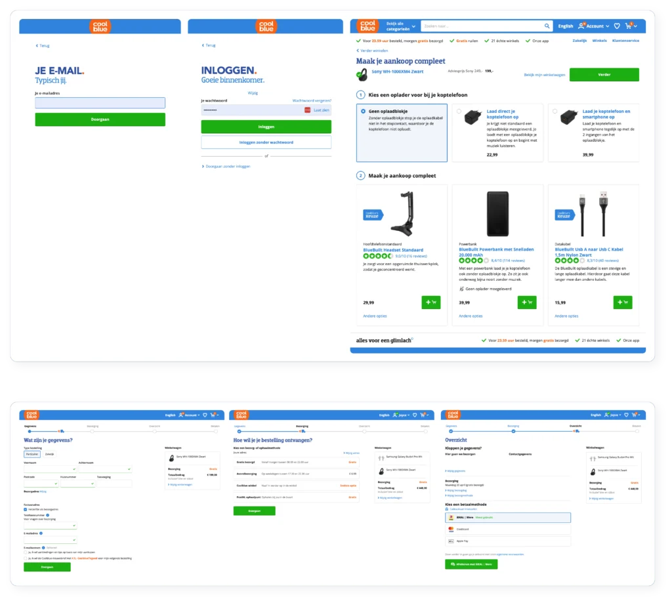Click the 'Wachtwoord vergeten?' link

(312, 100)
